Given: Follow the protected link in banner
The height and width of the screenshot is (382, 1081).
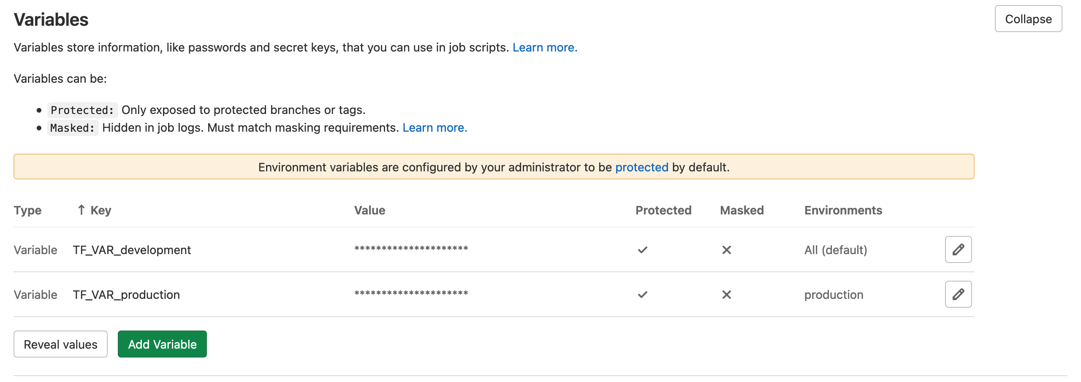Looking at the screenshot, I should pyautogui.click(x=641, y=167).
